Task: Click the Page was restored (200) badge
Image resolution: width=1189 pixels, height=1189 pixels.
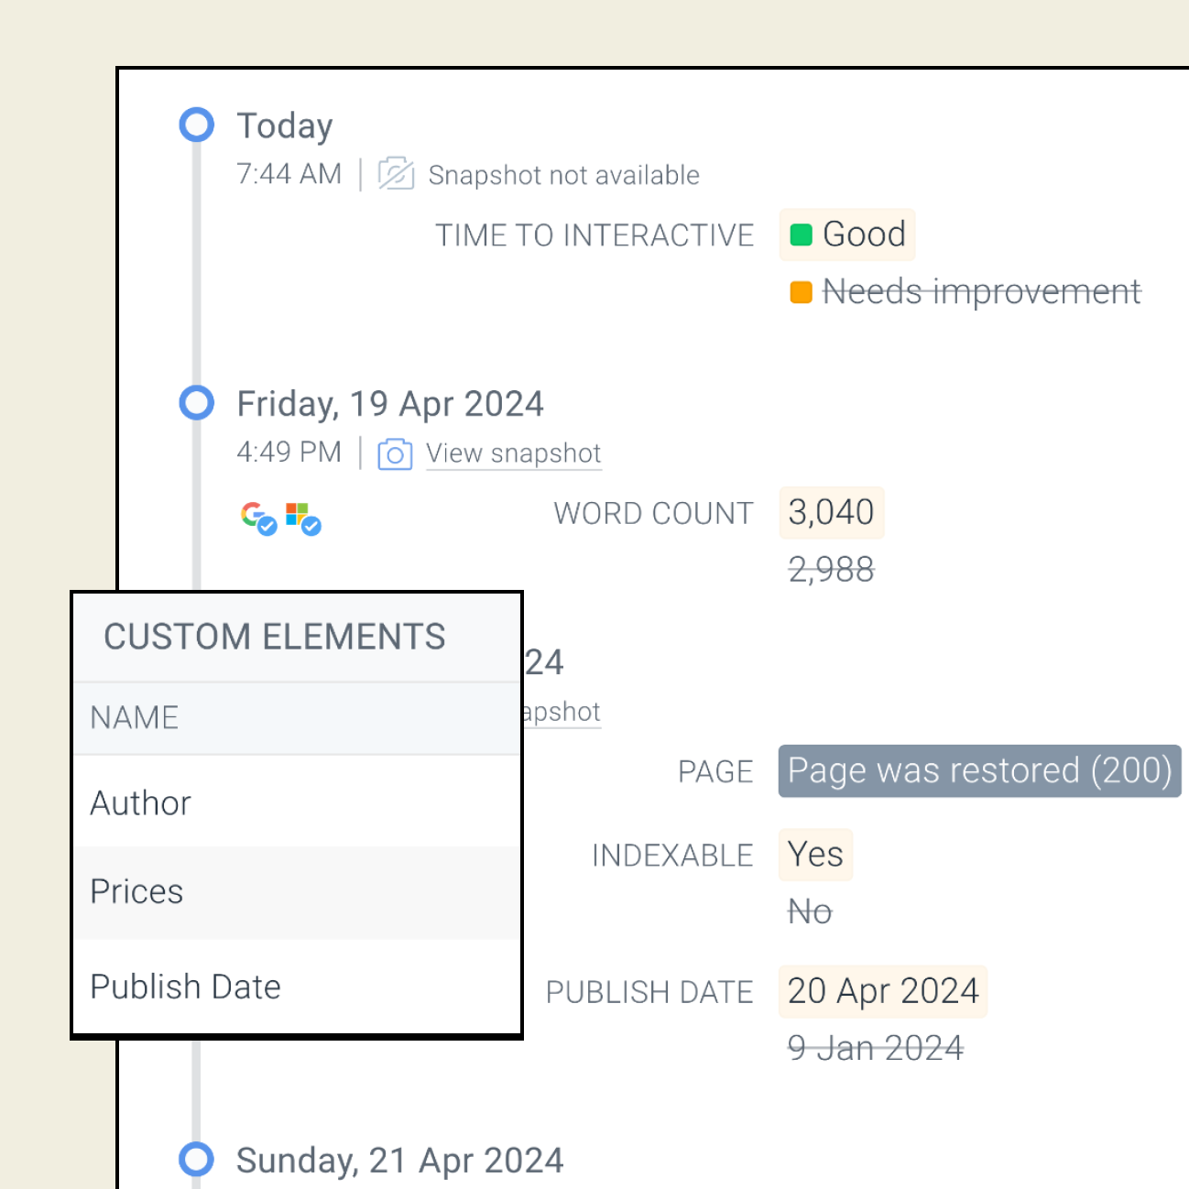Action: 979,771
